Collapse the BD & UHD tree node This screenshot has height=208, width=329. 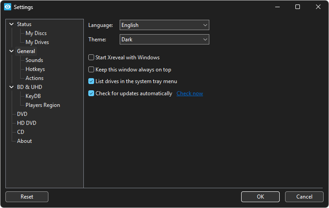point(11,87)
